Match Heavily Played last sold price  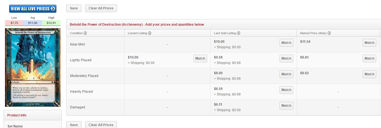pyautogui.click(x=286, y=90)
